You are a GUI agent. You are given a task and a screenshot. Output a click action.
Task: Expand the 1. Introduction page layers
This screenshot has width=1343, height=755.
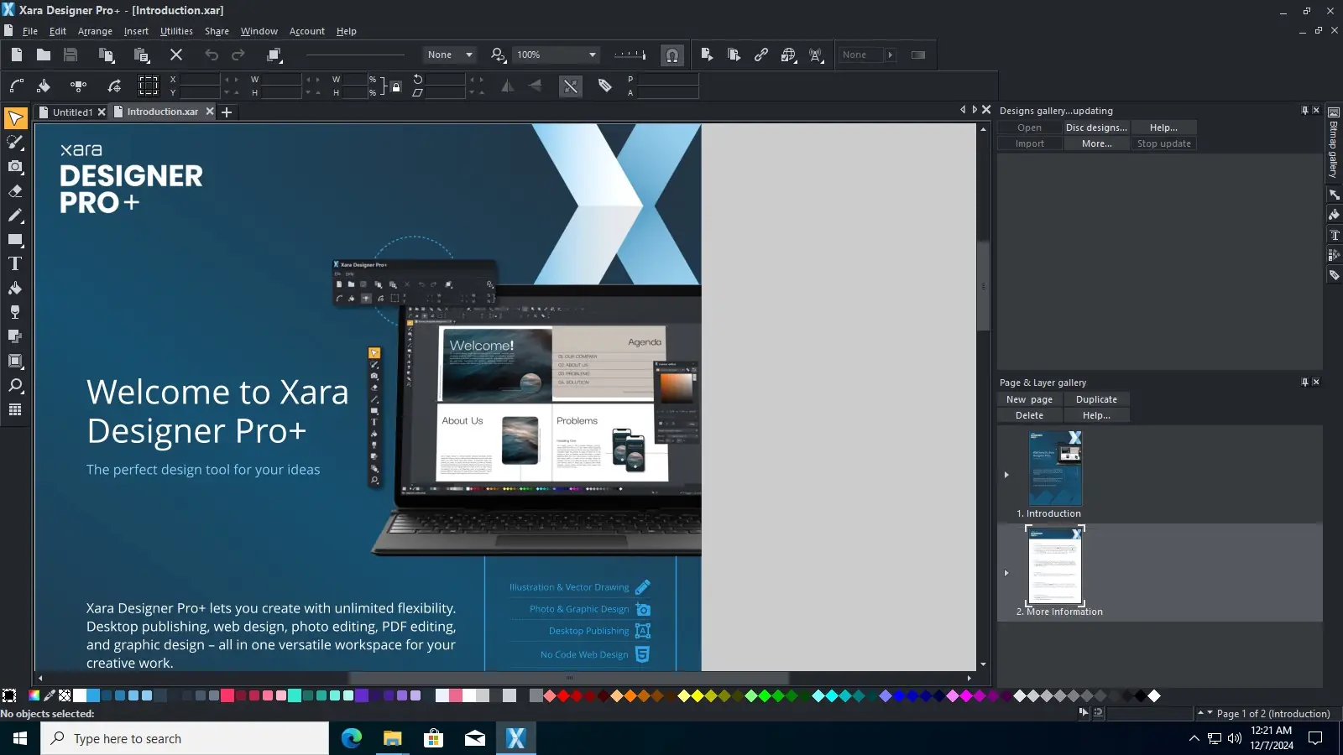point(1006,475)
